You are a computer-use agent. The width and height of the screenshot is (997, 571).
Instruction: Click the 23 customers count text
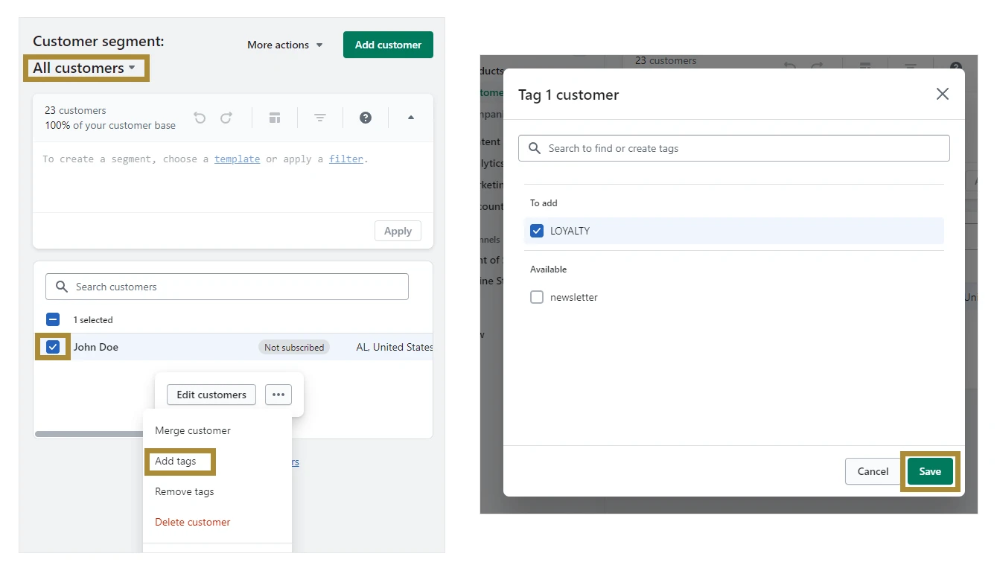point(75,110)
